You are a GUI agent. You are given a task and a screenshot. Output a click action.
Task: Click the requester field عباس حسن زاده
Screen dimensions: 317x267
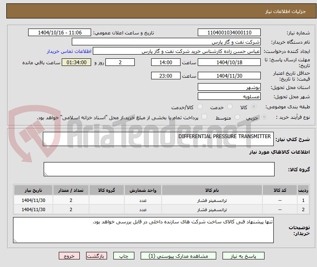(177, 51)
